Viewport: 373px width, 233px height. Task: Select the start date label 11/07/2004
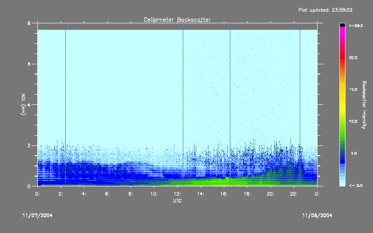click(37, 215)
